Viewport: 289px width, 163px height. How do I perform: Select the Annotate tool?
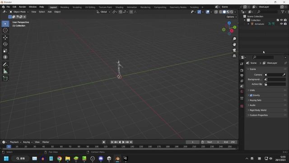coord(5,64)
